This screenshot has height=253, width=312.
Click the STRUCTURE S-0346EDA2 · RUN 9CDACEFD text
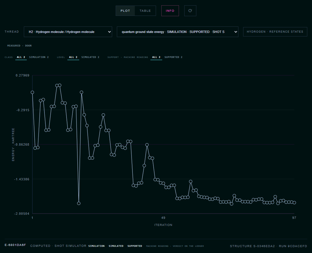pyautogui.click(x=268, y=246)
